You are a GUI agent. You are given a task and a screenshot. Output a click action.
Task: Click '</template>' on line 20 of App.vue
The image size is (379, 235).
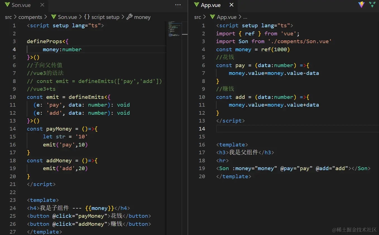[x=234, y=176]
